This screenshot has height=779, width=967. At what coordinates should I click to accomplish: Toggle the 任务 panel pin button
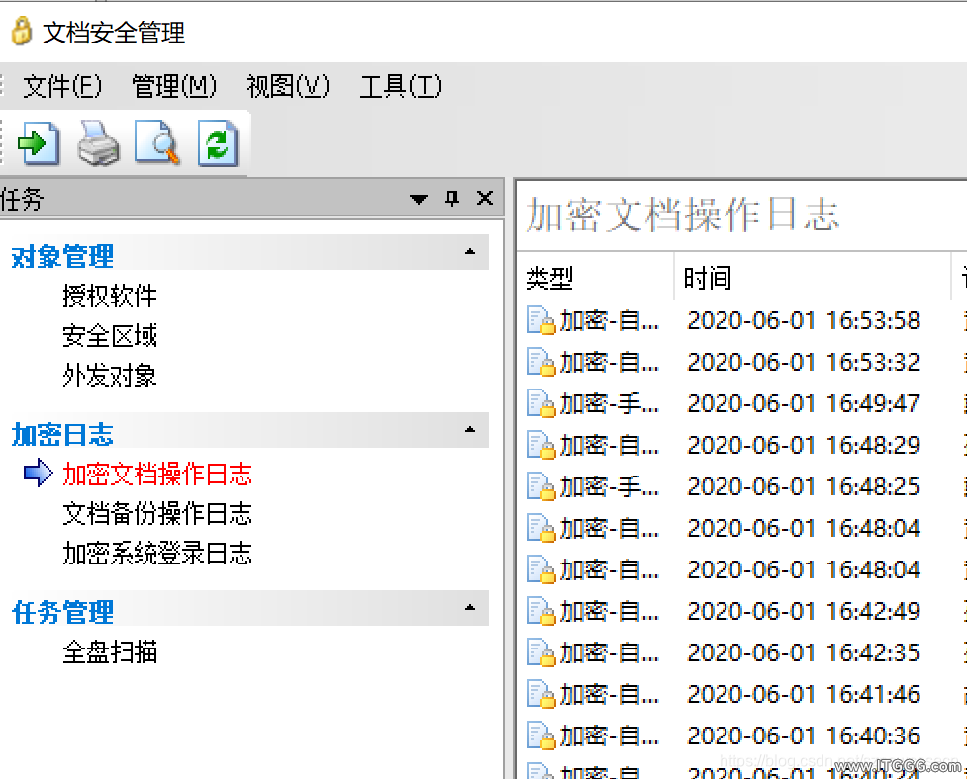pos(452,199)
